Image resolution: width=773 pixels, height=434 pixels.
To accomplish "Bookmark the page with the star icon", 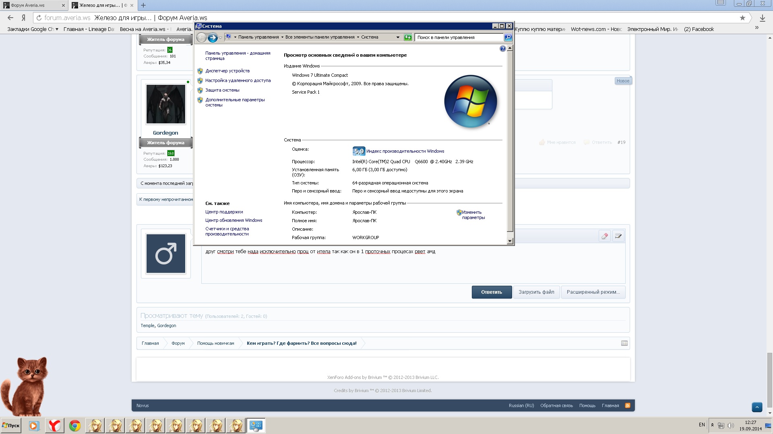I will coord(742,18).
